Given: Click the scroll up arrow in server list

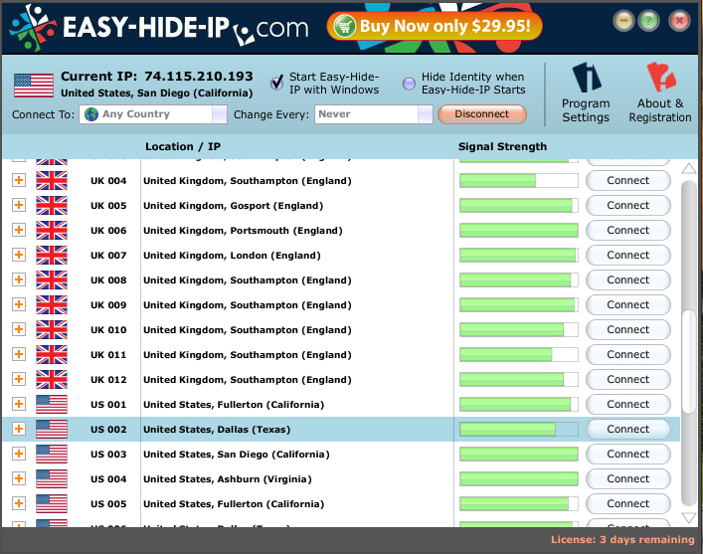Looking at the screenshot, I should pyautogui.click(x=689, y=169).
